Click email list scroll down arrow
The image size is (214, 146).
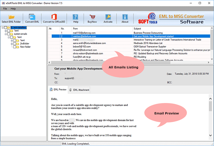click(212, 59)
